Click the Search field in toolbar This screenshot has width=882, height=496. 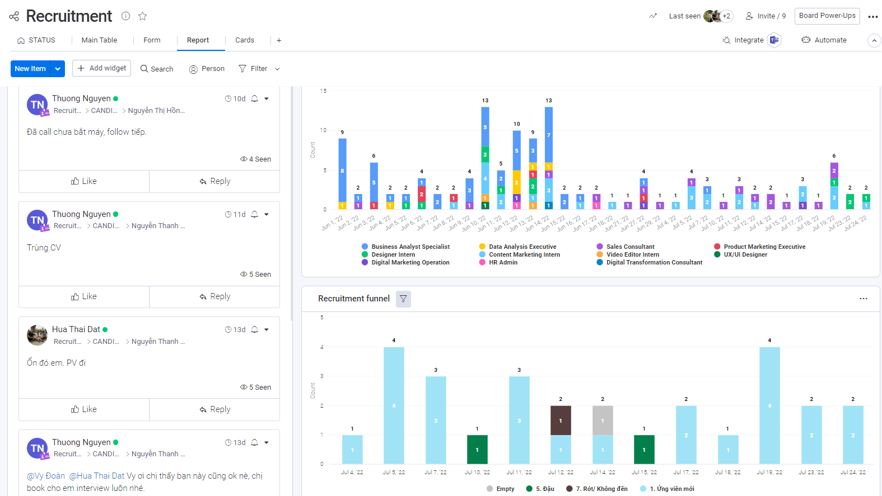tap(157, 69)
